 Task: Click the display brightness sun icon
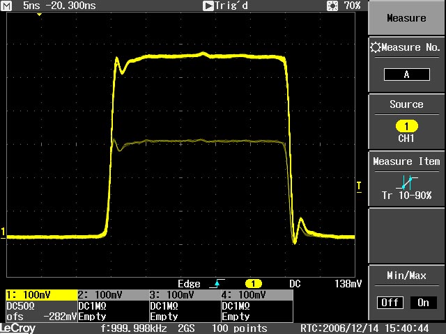(332, 6)
